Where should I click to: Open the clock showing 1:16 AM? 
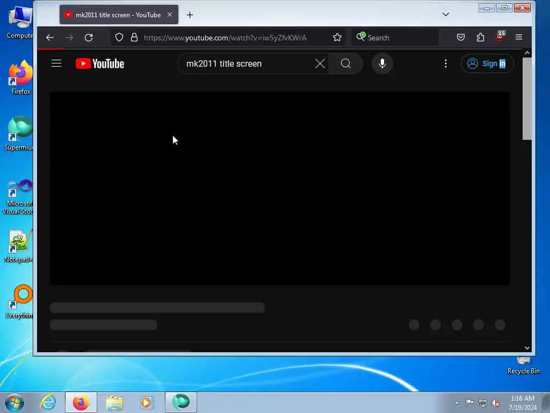523,402
